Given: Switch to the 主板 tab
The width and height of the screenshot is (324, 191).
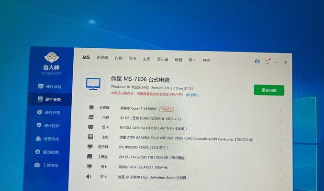Looking at the screenshot, I should (146, 59).
